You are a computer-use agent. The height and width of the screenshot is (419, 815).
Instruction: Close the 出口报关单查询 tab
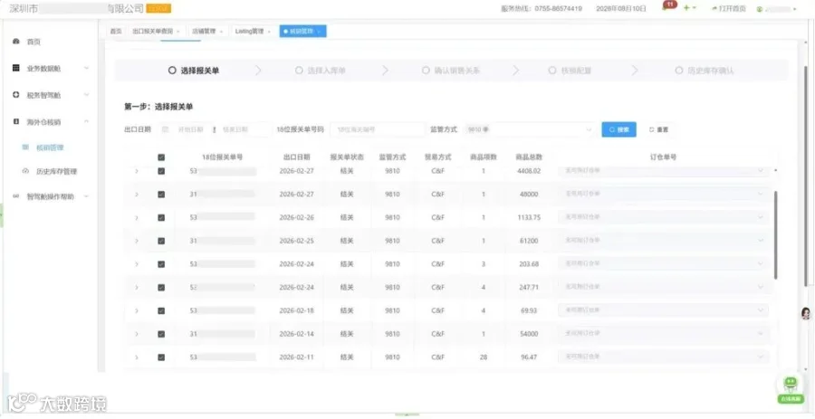(x=178, y=32)
